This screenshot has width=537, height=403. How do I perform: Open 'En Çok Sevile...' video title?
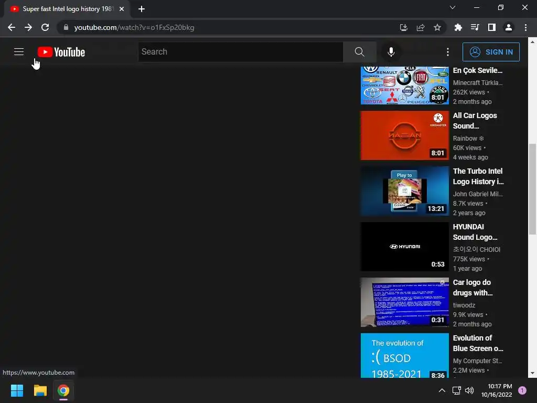click(477, 71)
